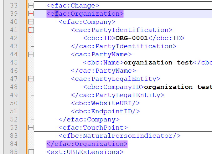
Task: Click 'organization test' in cbc:Name
Action: tap(158, 63)
